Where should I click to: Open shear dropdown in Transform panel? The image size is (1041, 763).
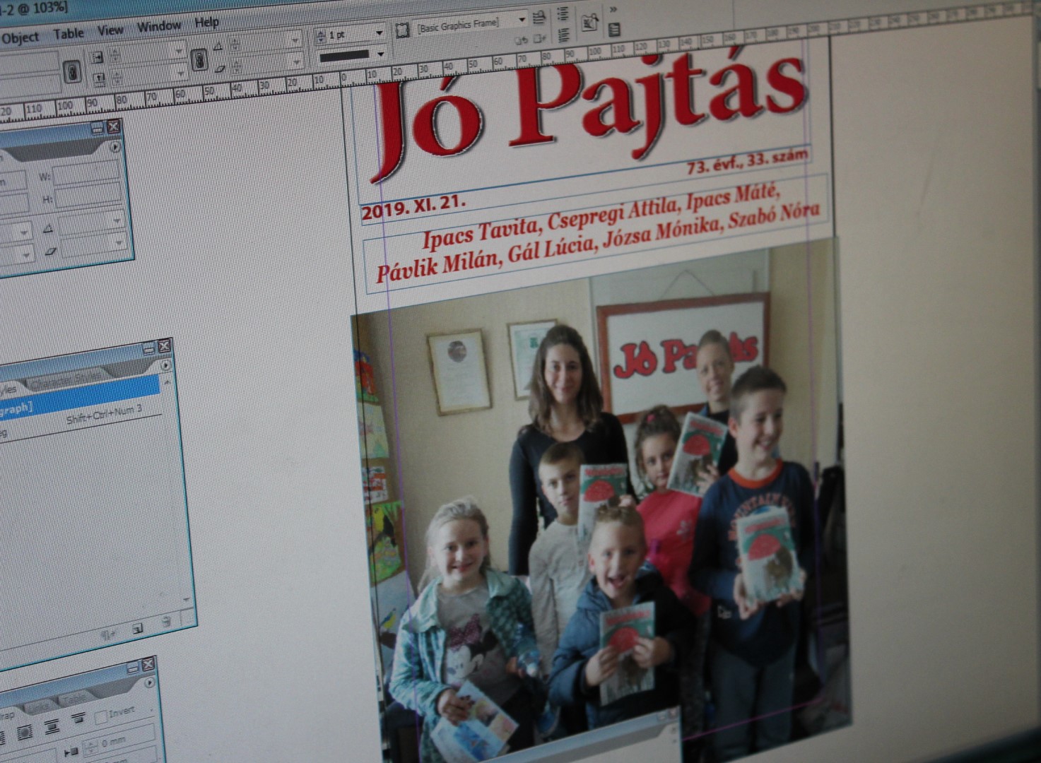click(x=119, y=244)
